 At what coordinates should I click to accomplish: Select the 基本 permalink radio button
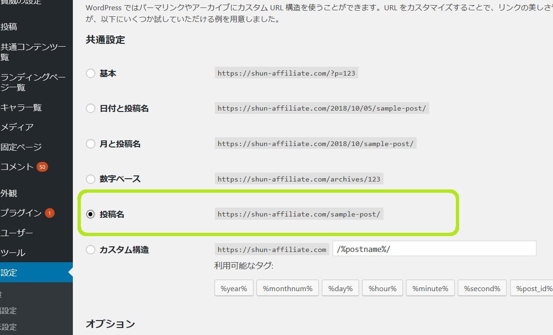point(91,73)
